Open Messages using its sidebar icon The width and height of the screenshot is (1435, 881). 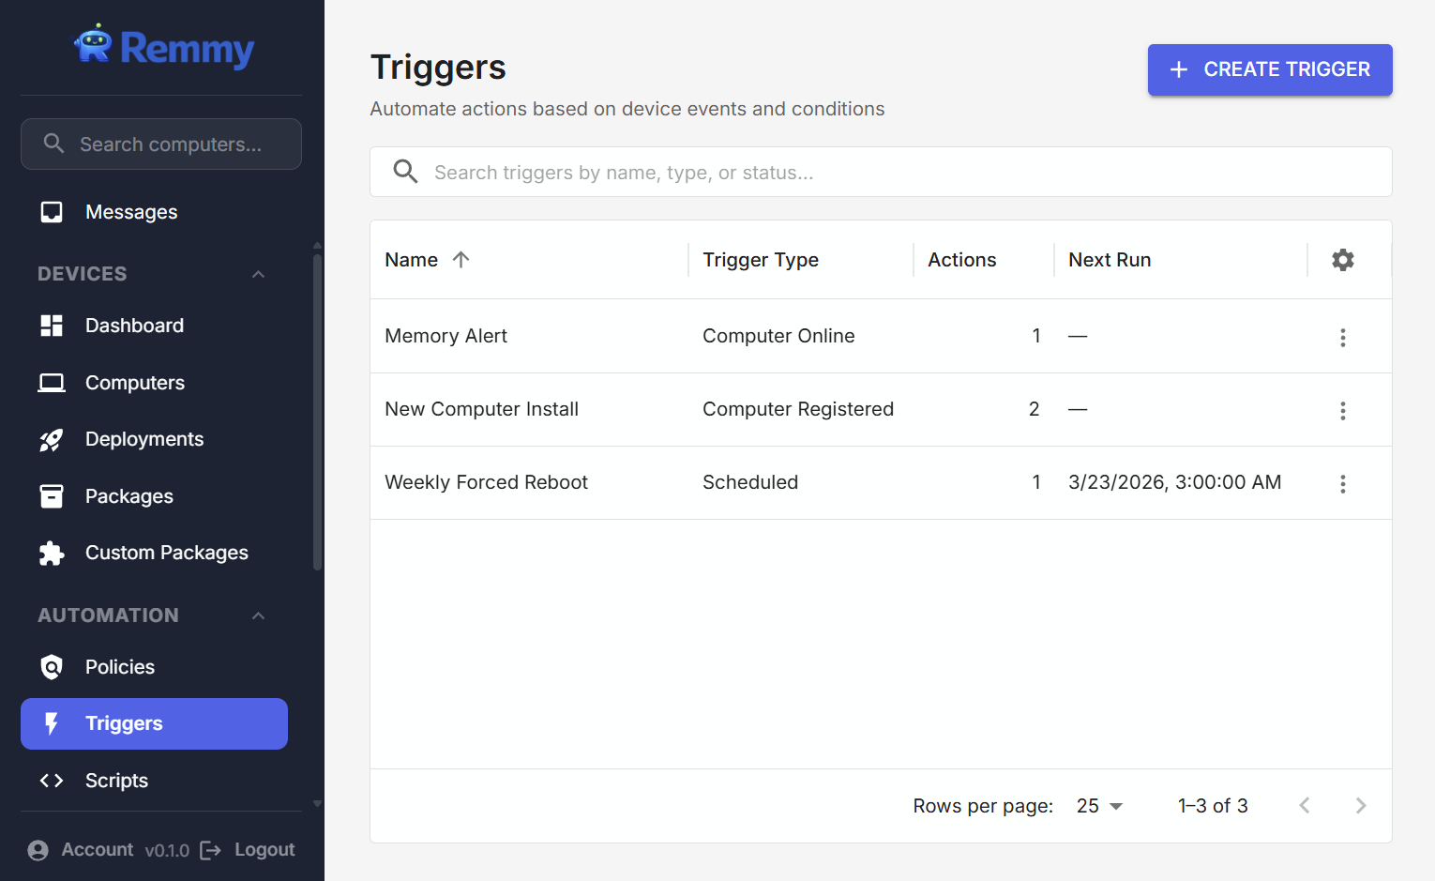coord(51,211)
